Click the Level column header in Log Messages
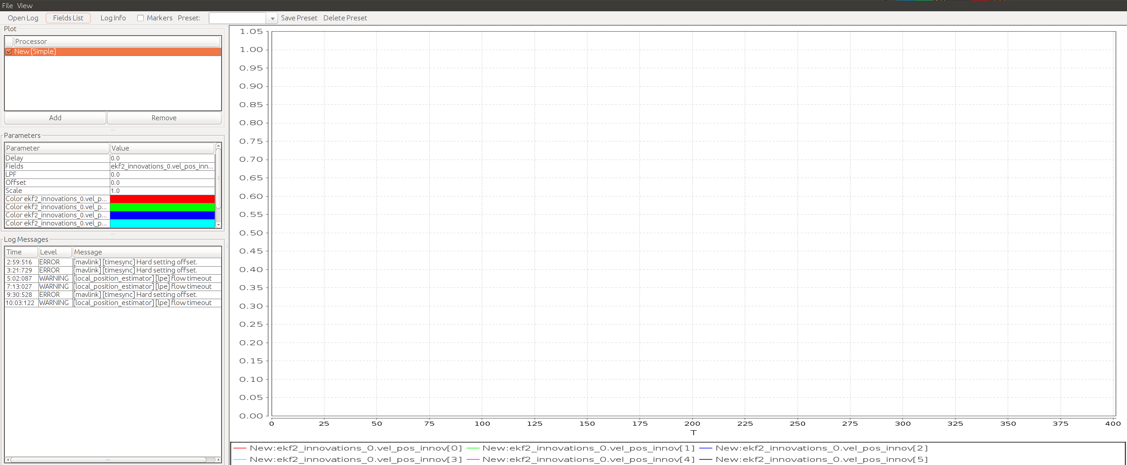Image resolution: width=1127 pixels, height=465 pixels. click(x=55, y=252)
